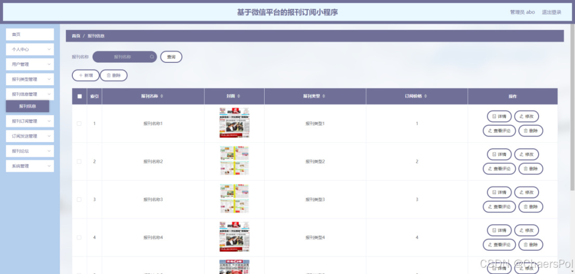575x274 pixels.
Task: Click the 报刊类型3 cell
Action: [x=315, y=200]
